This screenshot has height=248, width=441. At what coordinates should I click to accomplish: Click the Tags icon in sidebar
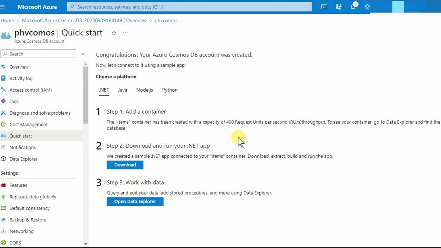pyautogui.click(x=3, y=101)
